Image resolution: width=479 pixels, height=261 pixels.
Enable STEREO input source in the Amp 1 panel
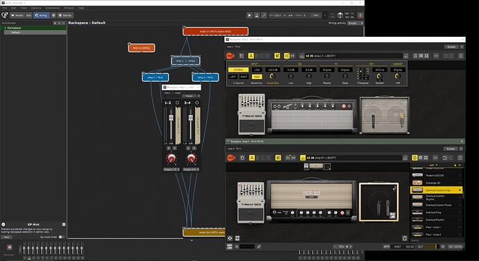(x=238, y=69)
